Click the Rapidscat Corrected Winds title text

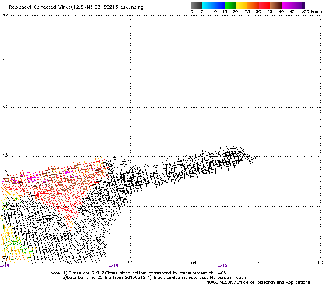click(76, 7)
